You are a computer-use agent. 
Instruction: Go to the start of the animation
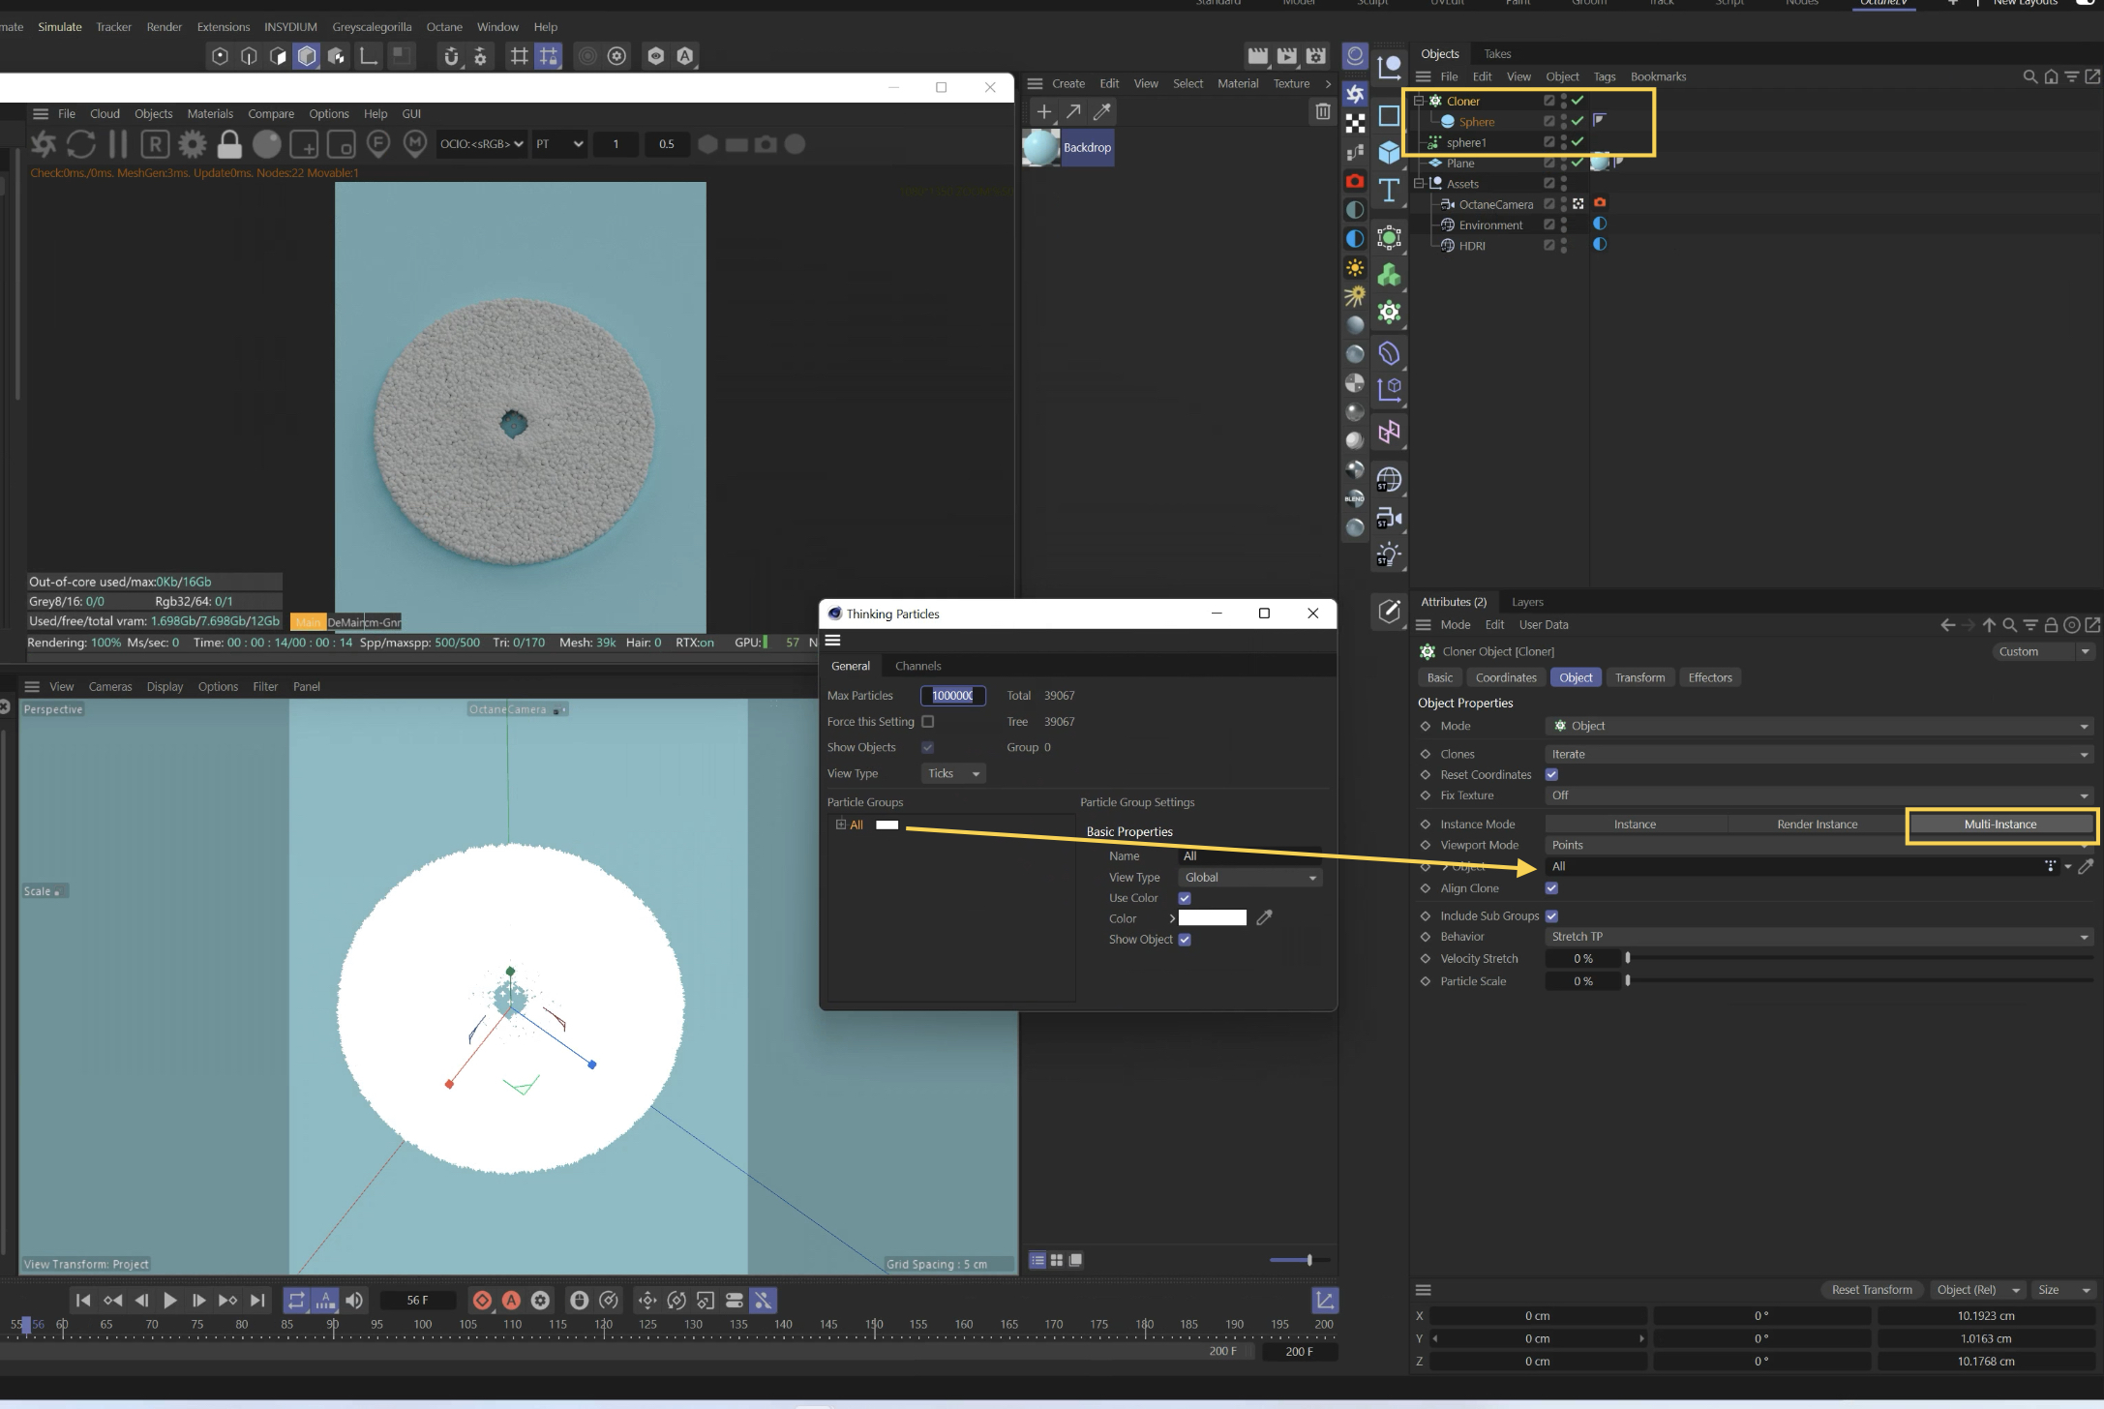click(83, 1300)
